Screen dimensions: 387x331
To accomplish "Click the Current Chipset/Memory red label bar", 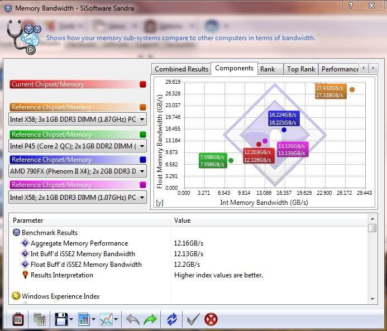I will coord(74,84).
